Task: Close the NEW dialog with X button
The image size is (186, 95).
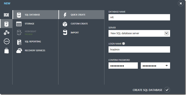Action: click(x=181, y=3)
